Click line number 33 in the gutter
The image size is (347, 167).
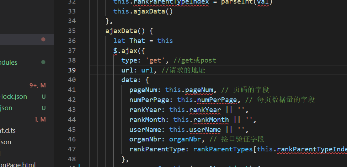(72, 11)
